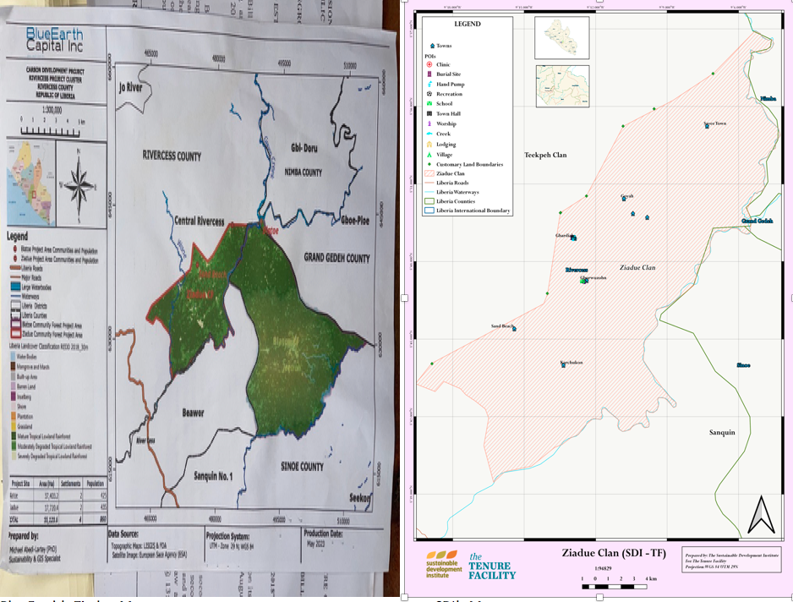Click the compass rose on BlueEarth map
This screenshot has height=602, width=793.
(x=78, y=181)
